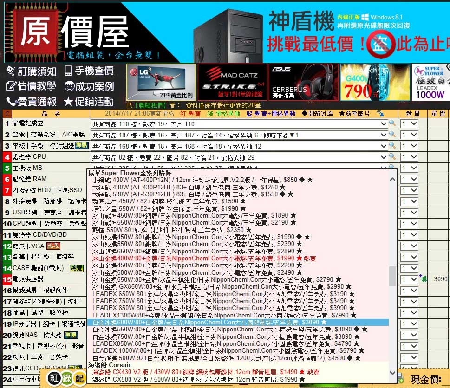450x388 pixels.
Task: Open the 訂購須知 link
Action: click(32, 71)
